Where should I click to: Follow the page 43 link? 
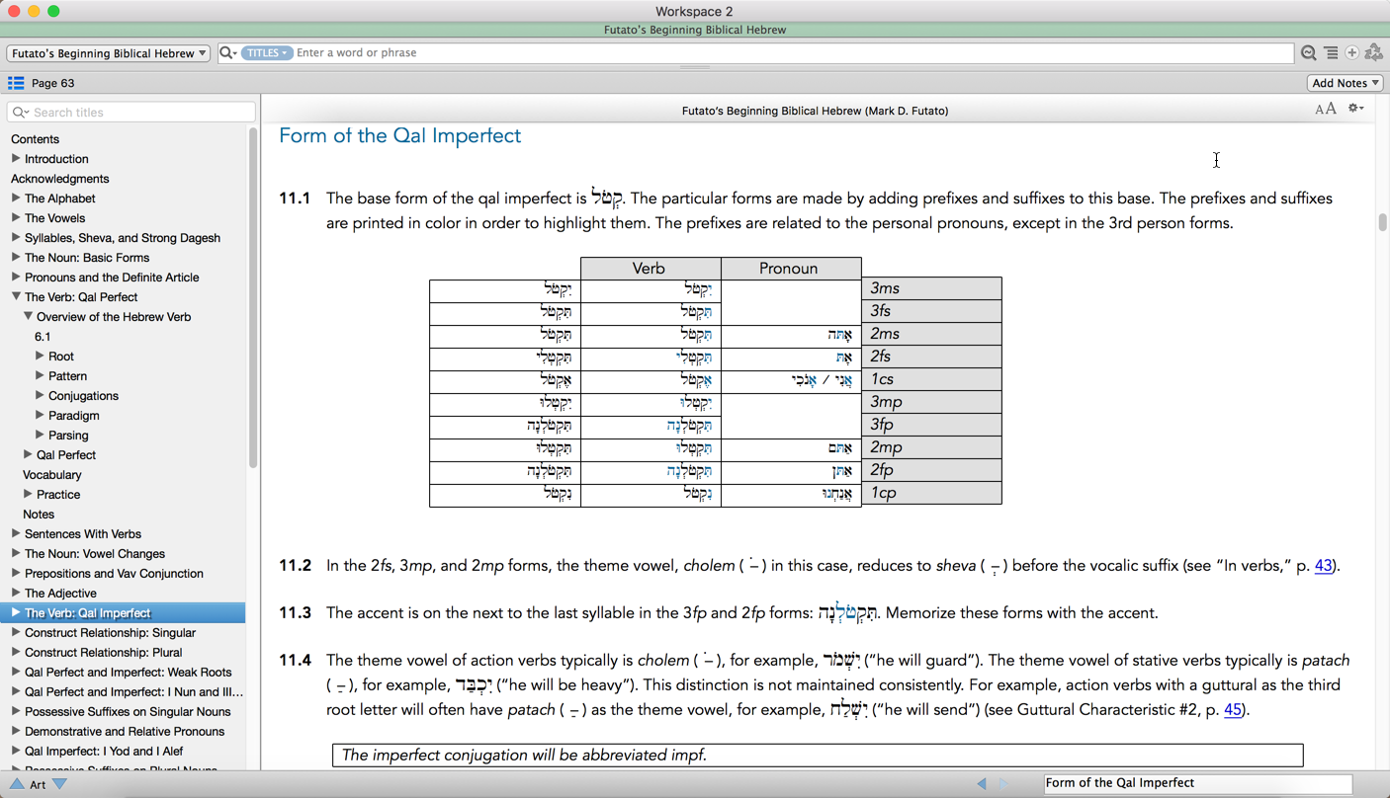click(1323, 566)
